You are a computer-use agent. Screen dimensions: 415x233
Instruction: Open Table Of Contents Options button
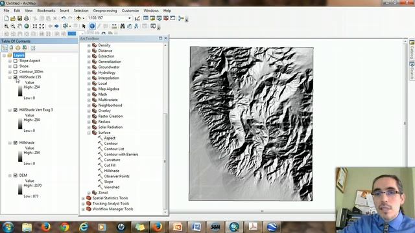pos(33,48)
